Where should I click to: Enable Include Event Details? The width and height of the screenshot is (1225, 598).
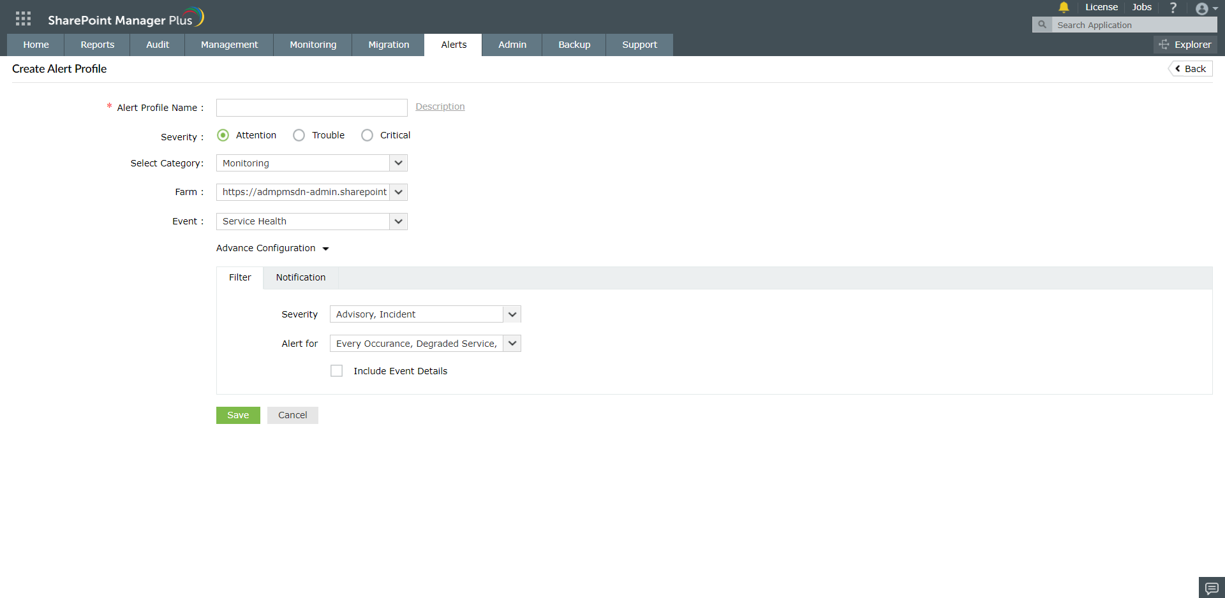(x=336, y=370)
